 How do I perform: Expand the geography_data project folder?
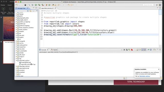[x=16, y=18]
